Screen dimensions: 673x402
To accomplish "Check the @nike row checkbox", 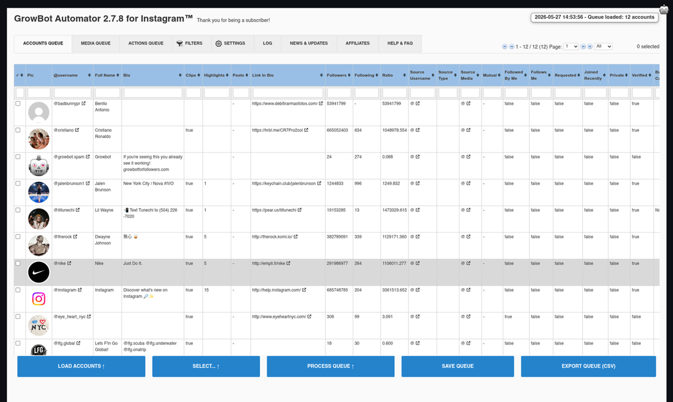I will pyautogui.click(x=18, y=263).
